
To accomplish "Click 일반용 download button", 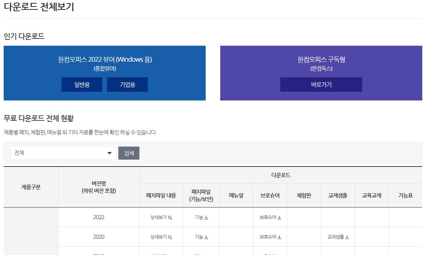I will click(x=82, y=85).
